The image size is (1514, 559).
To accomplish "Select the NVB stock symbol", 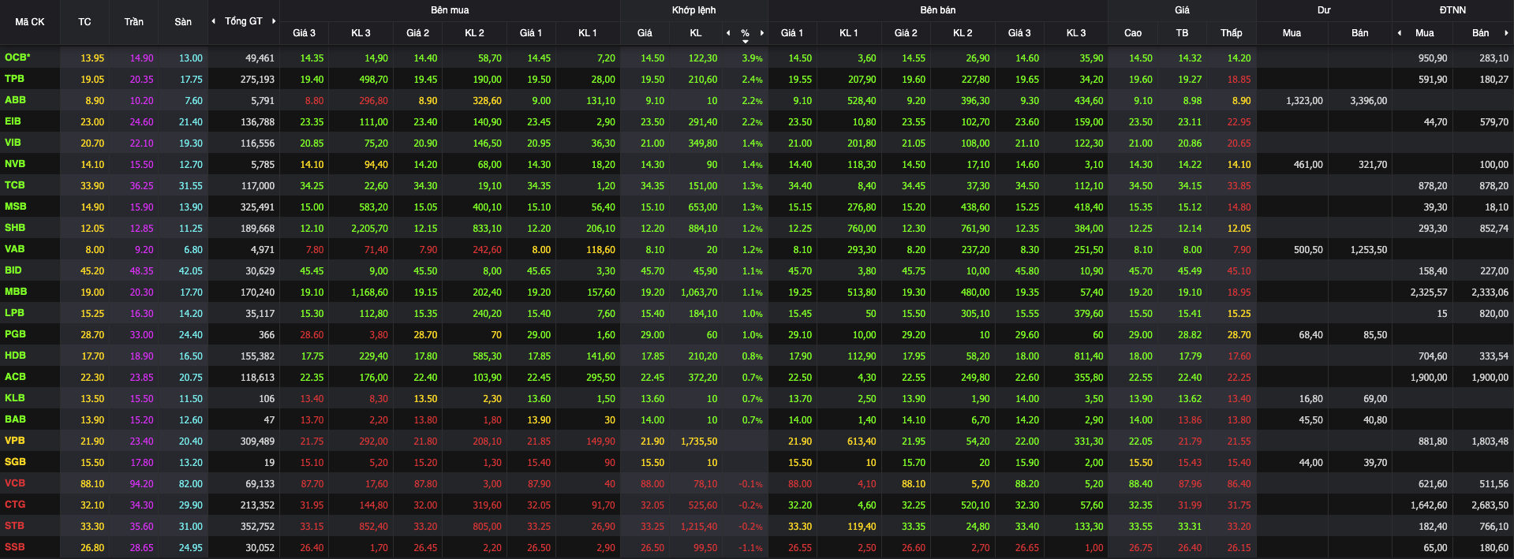I will coord(15,164).
